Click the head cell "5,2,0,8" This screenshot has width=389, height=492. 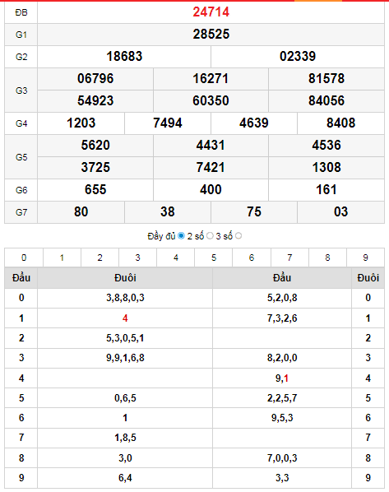click(282, 298)
